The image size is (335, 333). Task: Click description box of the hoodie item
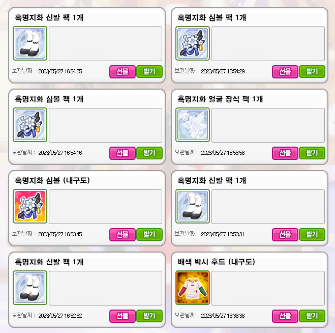pyautogui.click(x=268, y=288)
